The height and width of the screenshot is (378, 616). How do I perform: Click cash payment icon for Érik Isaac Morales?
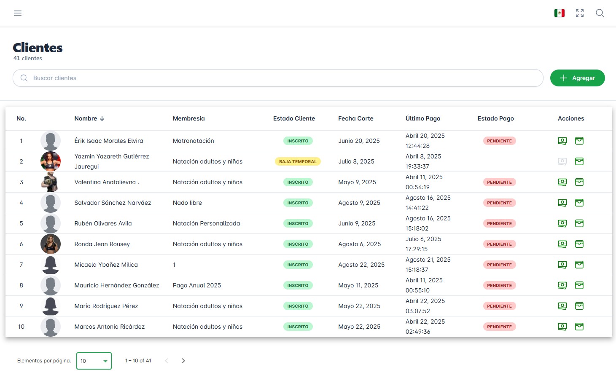click(x=562, y=141)
